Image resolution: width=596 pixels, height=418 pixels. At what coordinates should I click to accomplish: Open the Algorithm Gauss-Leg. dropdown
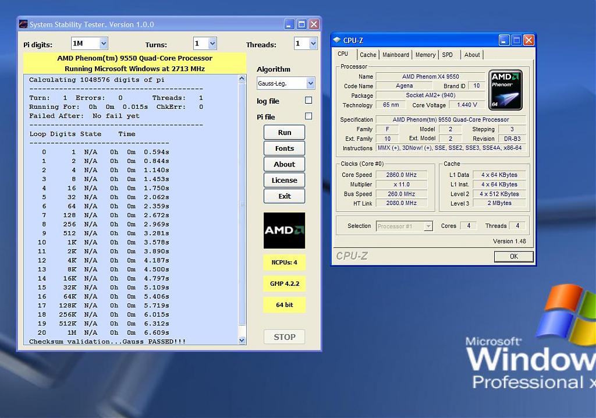(310, 83)
